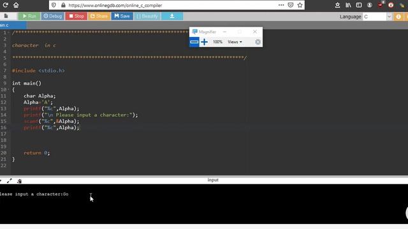Share the code
Image resolution: width=408 pixels, height=229 pixels.
coord(99,16)
